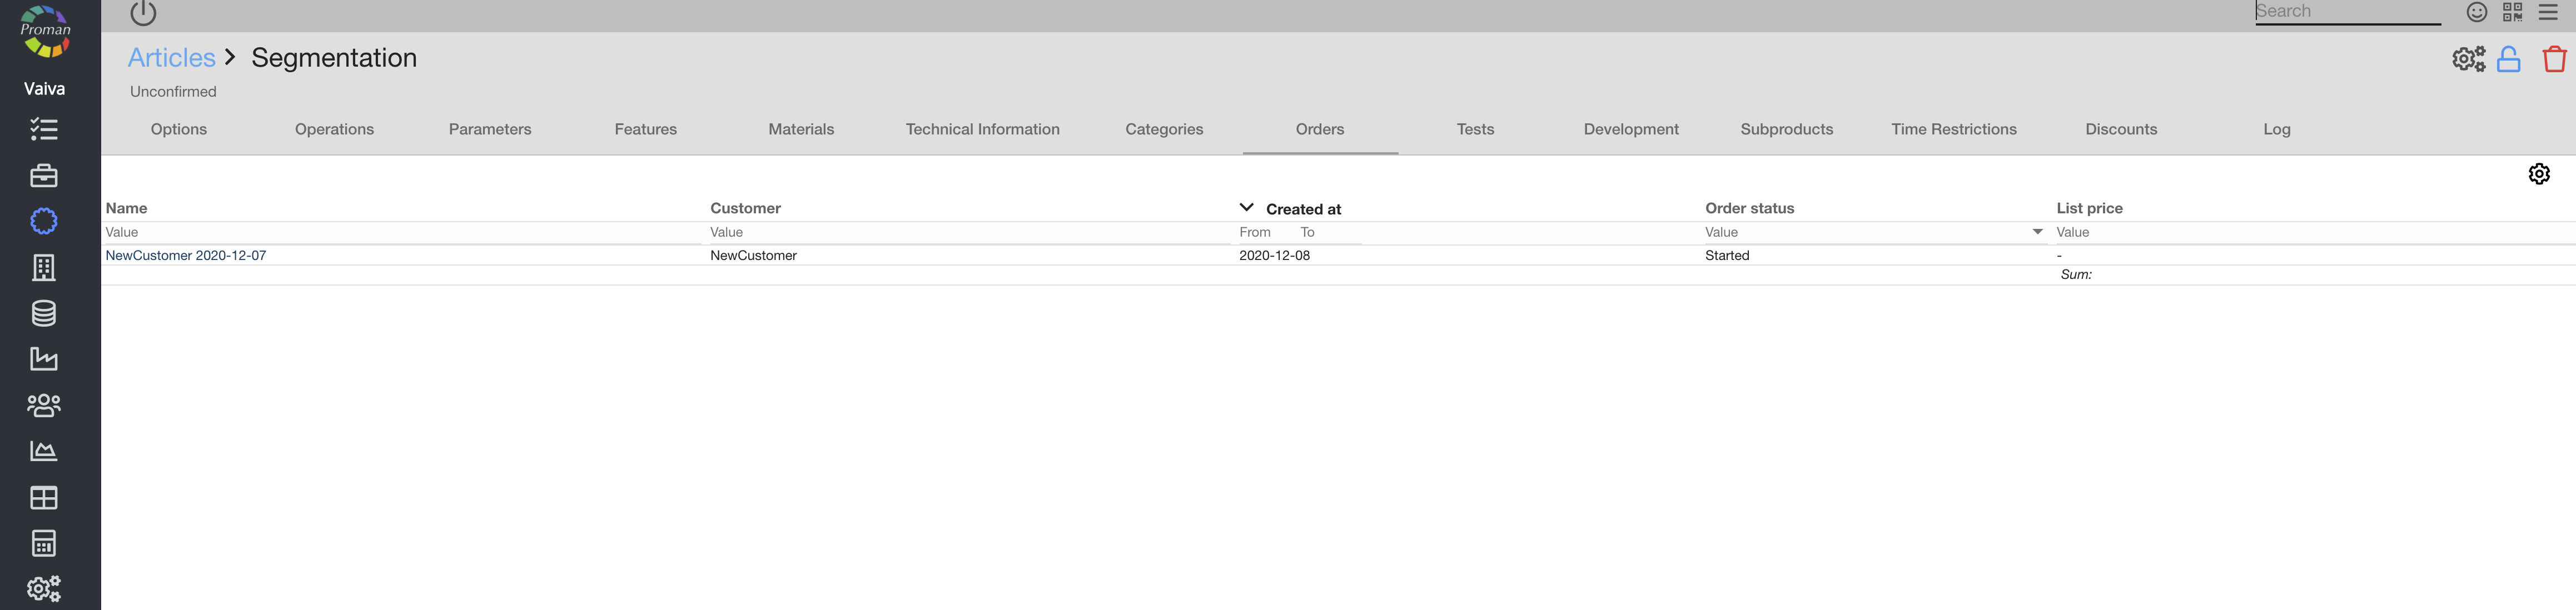
Task: Expand the Order status filter dropdown
Action: coord(2037,232)
